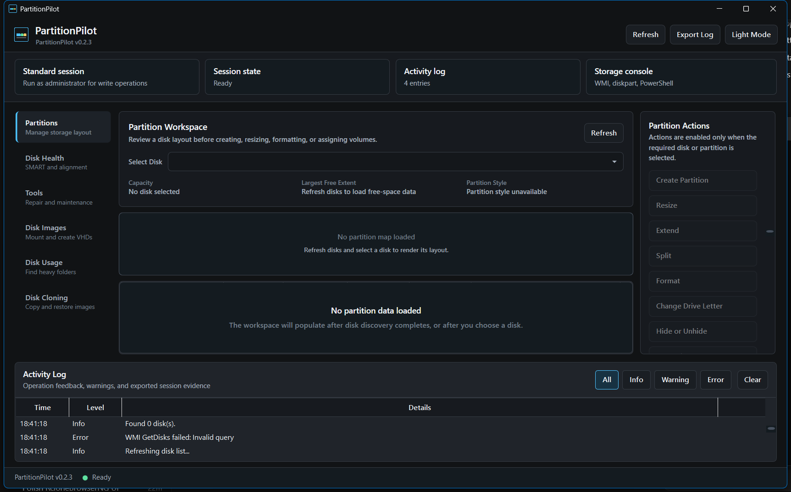Filter activity log to All entries

607,380
